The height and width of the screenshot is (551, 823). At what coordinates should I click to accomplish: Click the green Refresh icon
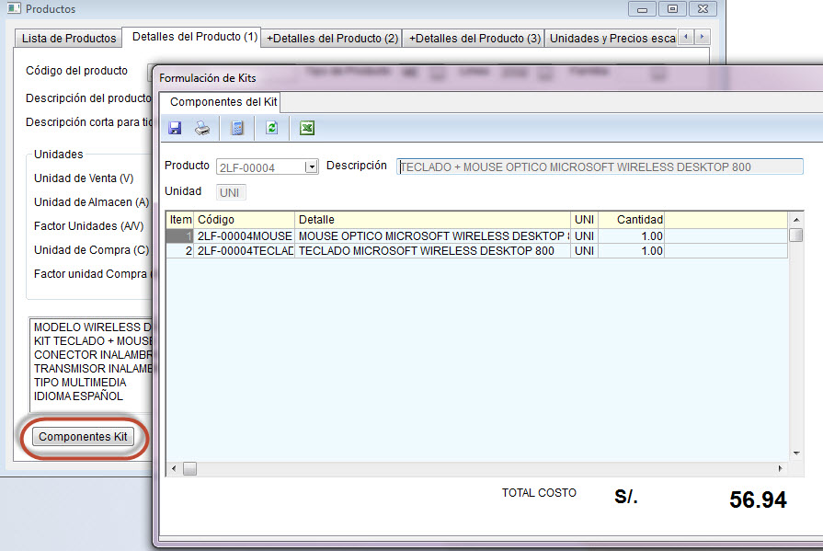coord(271,128)
